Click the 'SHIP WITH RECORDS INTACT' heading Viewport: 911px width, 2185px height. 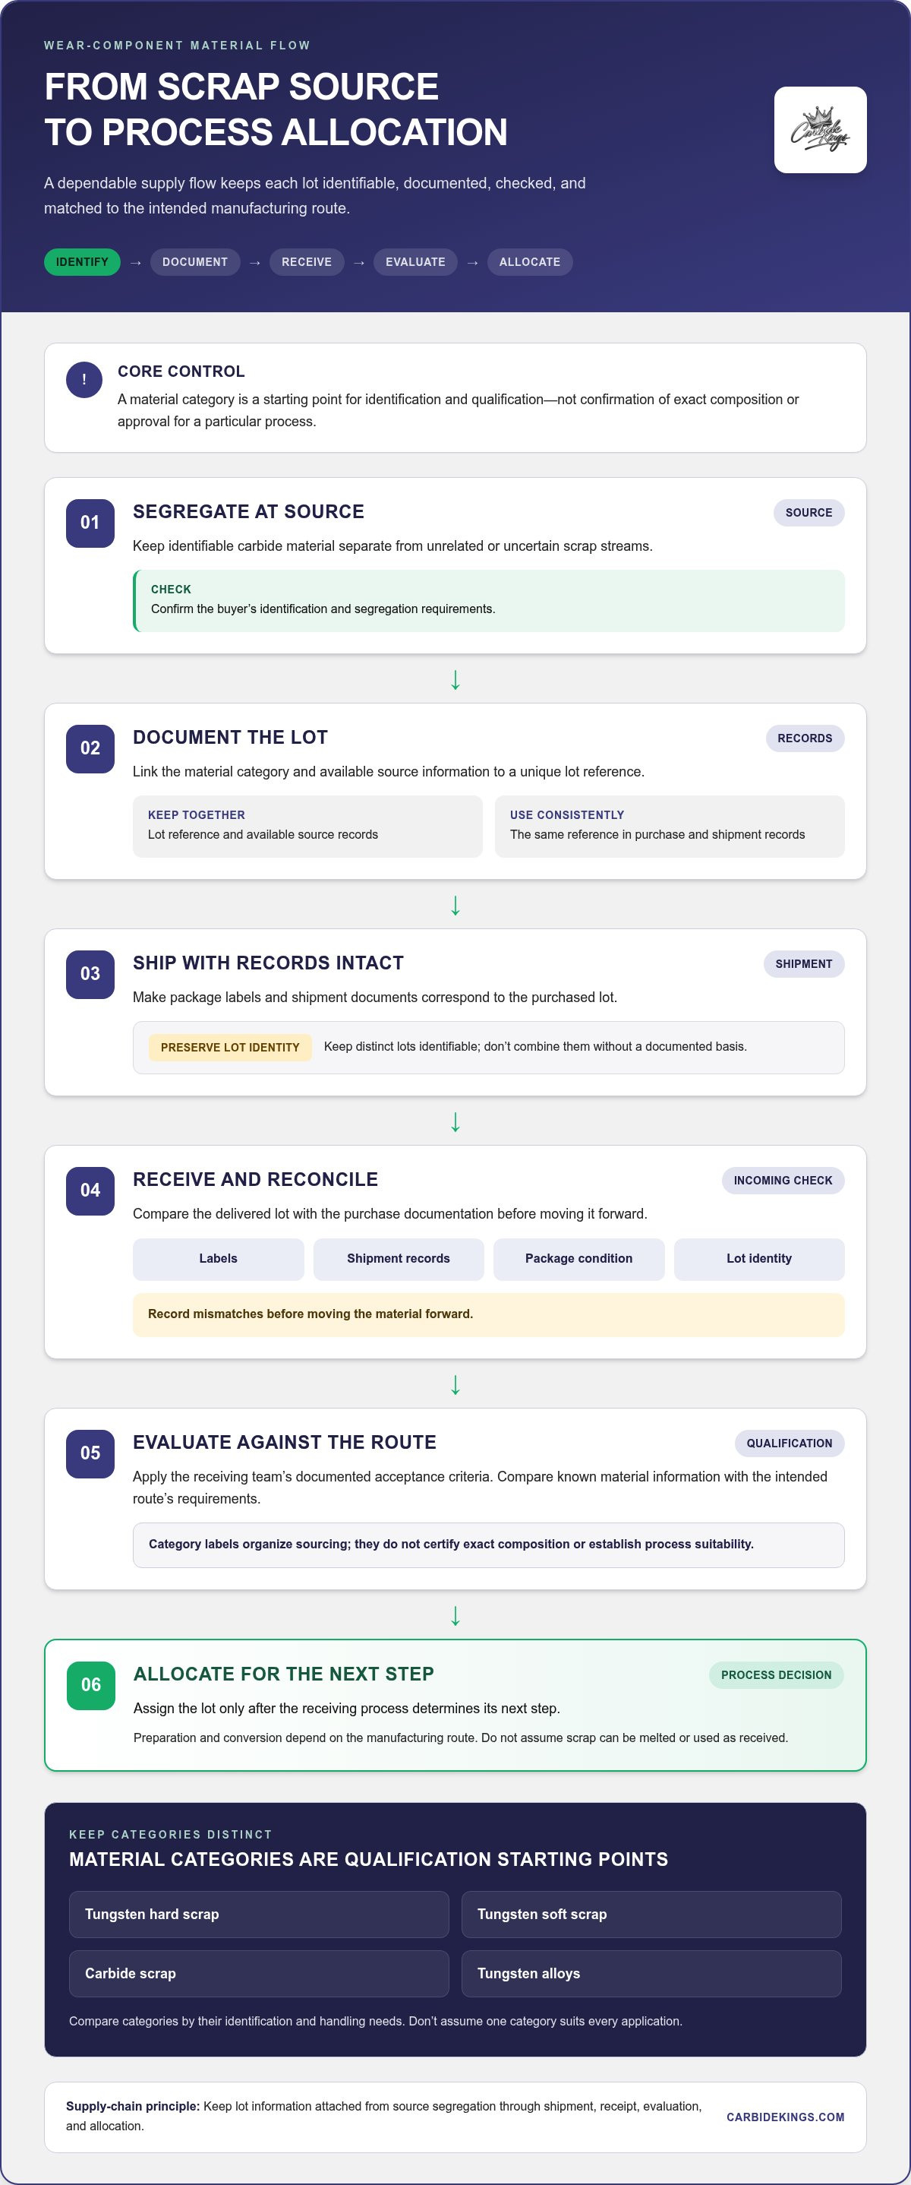pyautogui.click(x=268, y=963)
